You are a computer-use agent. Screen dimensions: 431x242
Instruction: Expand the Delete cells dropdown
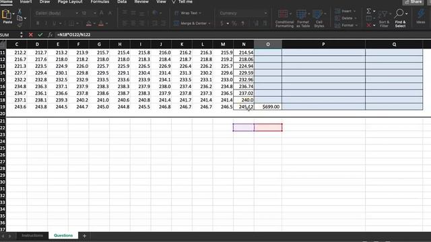coord(356,18)
